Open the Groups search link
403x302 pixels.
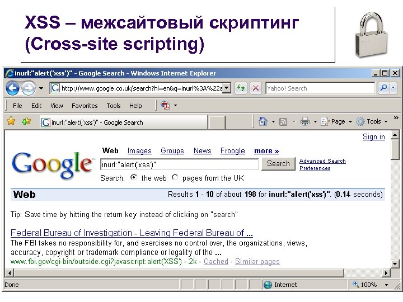(172, 151)
